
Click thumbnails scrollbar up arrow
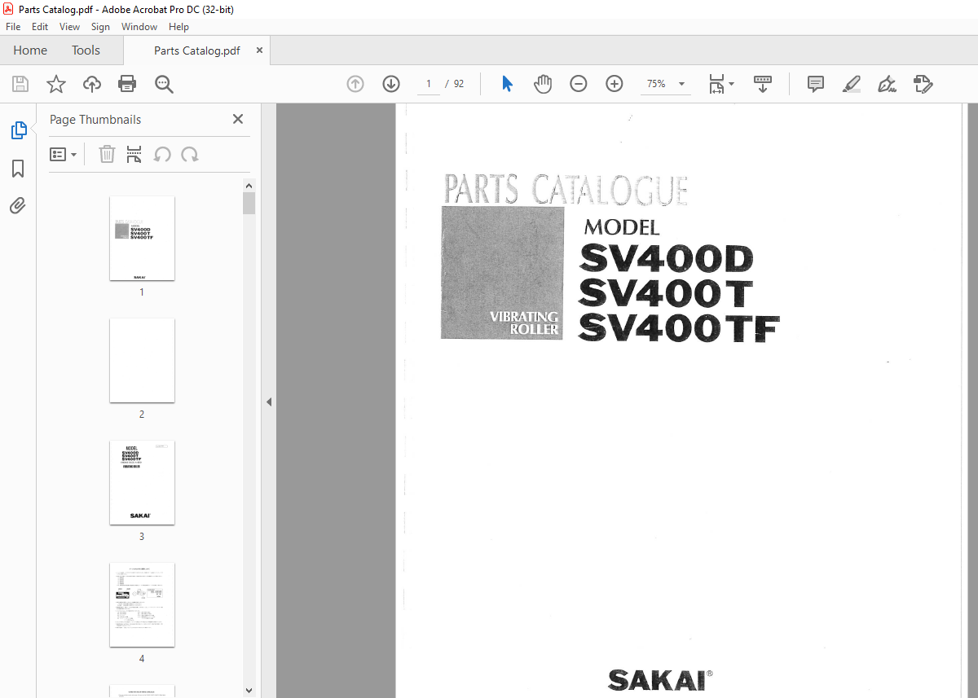(x=249, y=185)
